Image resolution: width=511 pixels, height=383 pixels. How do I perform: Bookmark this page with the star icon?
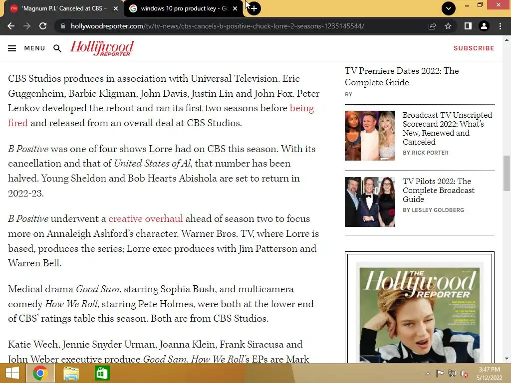tap(448, 26)
